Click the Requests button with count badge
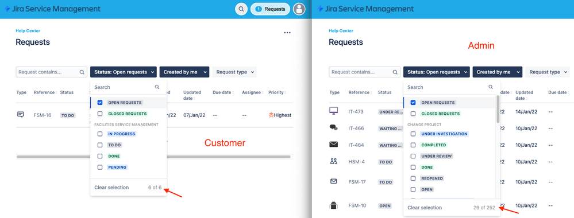 (x=270, y=9)
